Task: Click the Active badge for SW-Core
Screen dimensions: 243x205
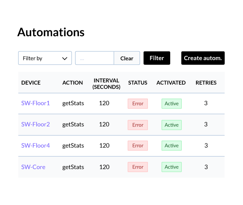Action: (171, 167)
